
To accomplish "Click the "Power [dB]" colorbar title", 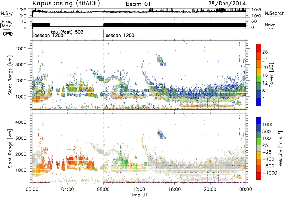I will [271, 75].
